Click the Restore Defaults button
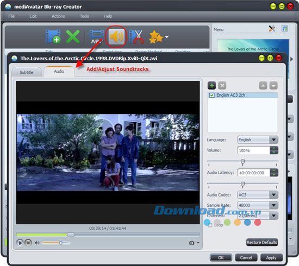The width and height of the screenshot is (299, 266). [262, 243]
